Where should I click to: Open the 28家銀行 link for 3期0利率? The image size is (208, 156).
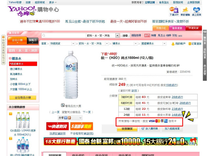click(x=177, y=97)
